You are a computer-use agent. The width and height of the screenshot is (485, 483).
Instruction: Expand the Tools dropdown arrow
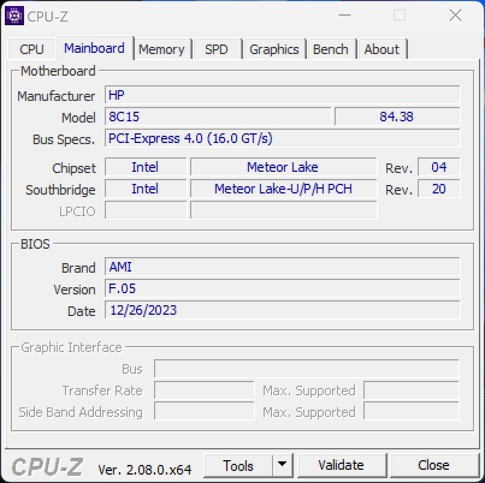coord(282,464)
